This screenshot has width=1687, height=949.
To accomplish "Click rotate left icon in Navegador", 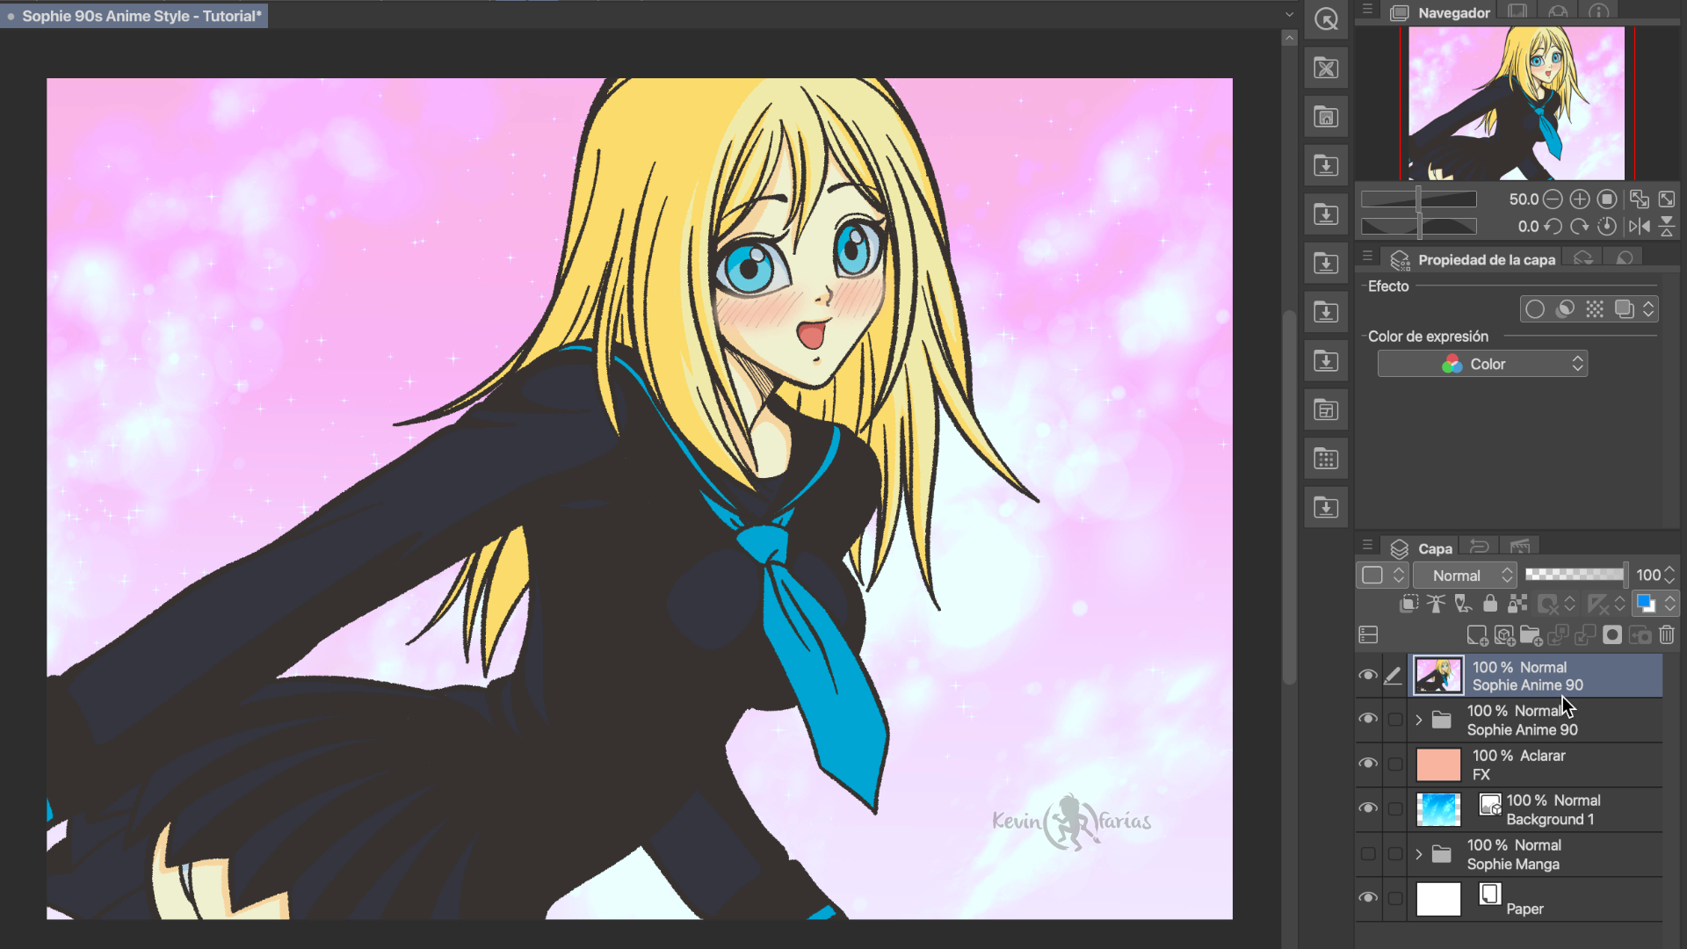I will click(x=1553, y=226).
